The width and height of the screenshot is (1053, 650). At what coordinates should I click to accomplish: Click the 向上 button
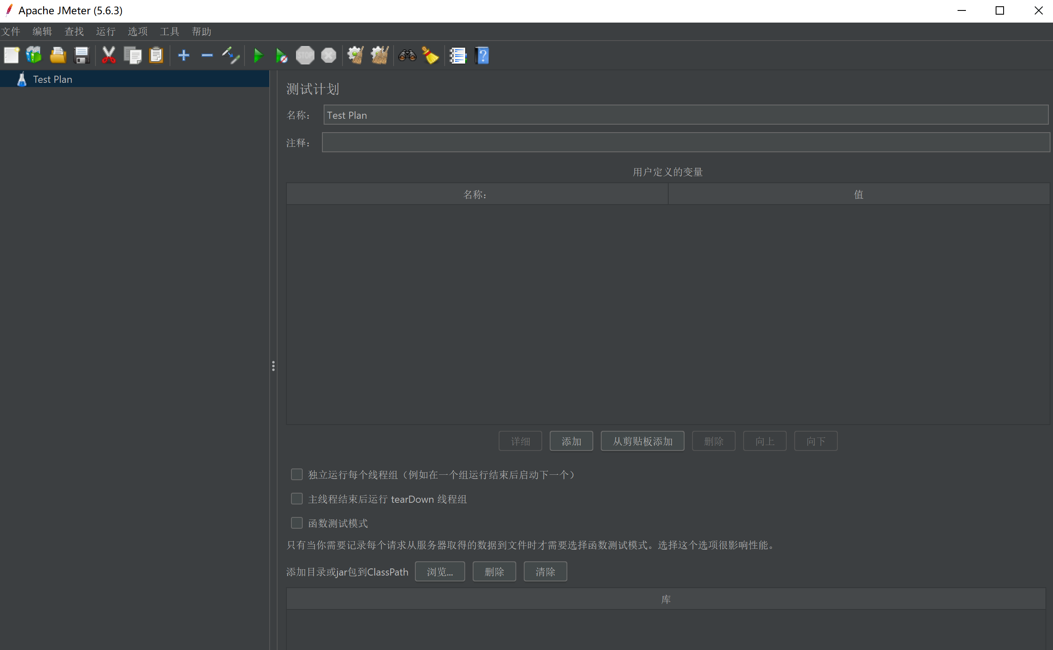pyautogui.click(x=765, y=441)
